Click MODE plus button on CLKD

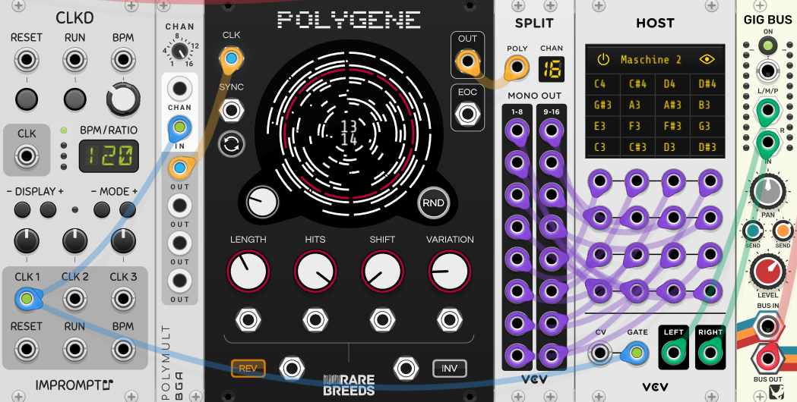[x=128, y=209]
